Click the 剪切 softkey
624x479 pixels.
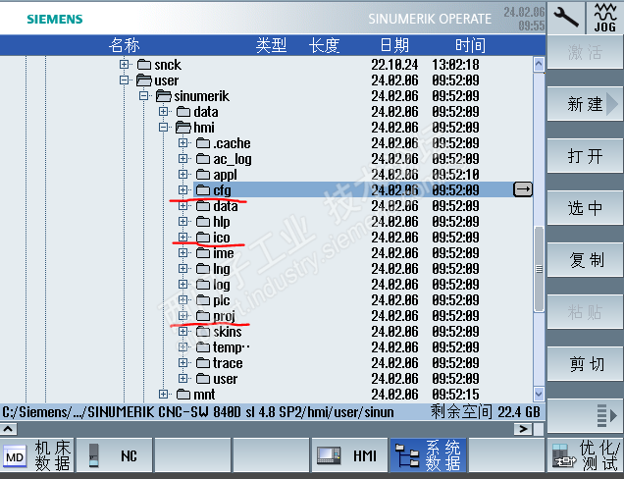tap(585, 364)
